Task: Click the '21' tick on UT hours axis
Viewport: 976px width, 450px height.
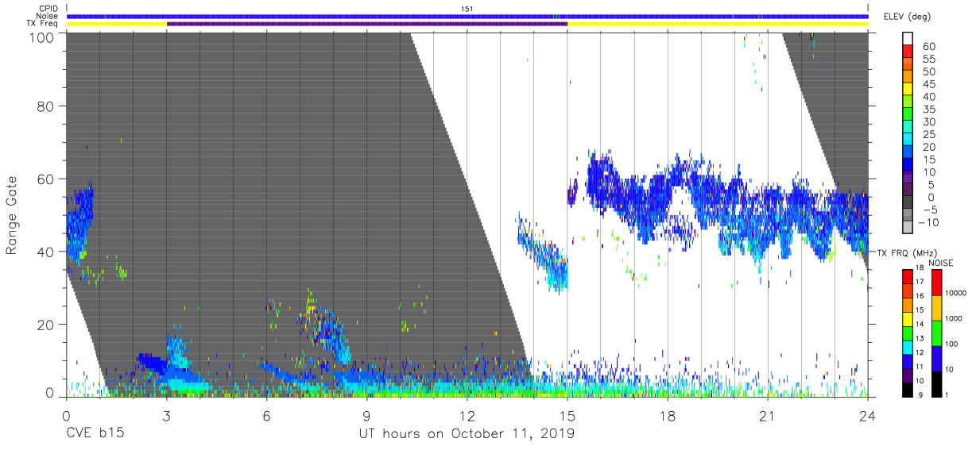Action: (x=768, y=415)
